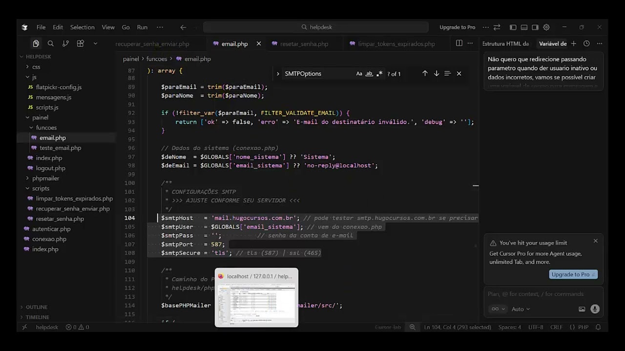Expand the css folder
This screenshot has height=351, width=625.
pos(36,67)
